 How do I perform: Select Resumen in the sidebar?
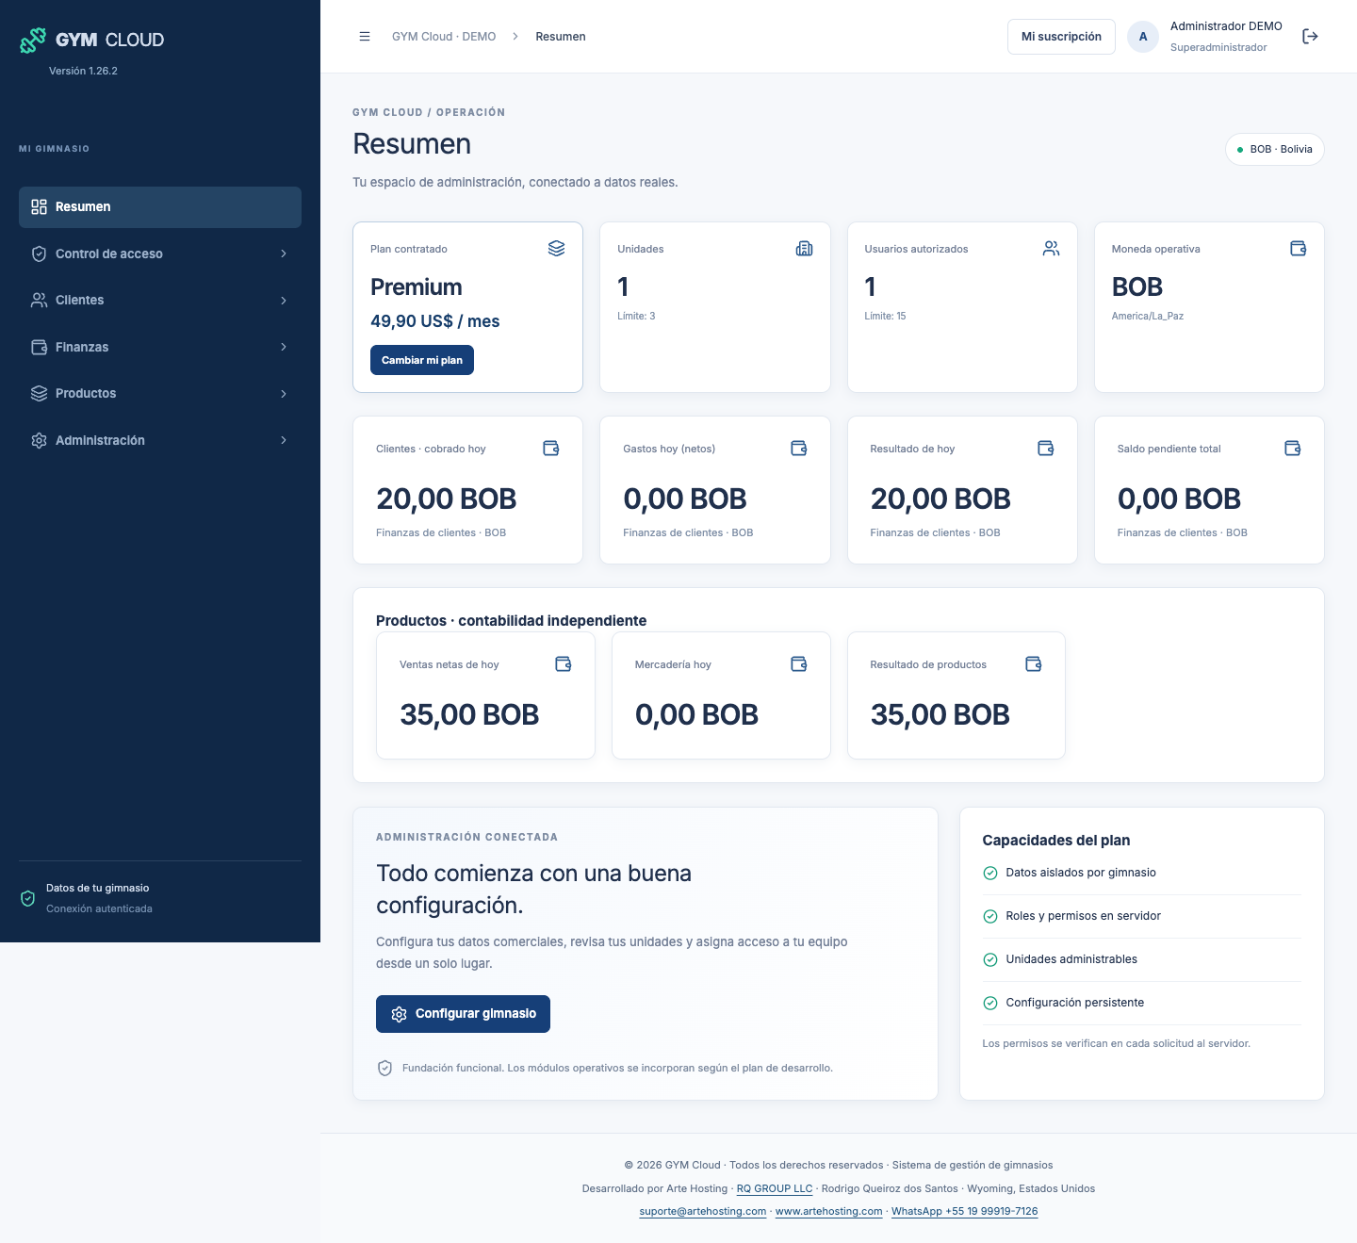(x=160, y=207)
